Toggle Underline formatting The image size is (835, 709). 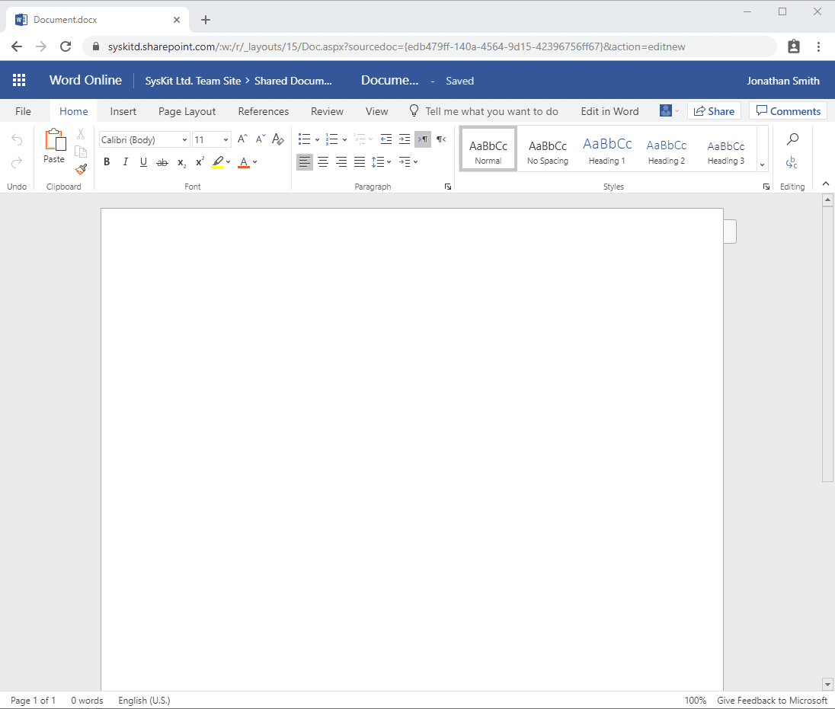(x=143, y=161)
